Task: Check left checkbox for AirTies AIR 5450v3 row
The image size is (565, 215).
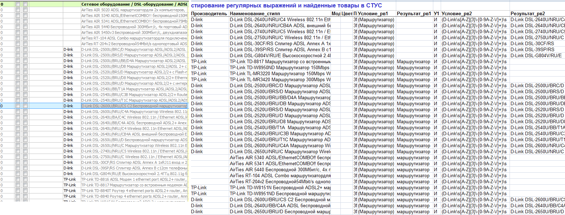Action: point(18,32)
